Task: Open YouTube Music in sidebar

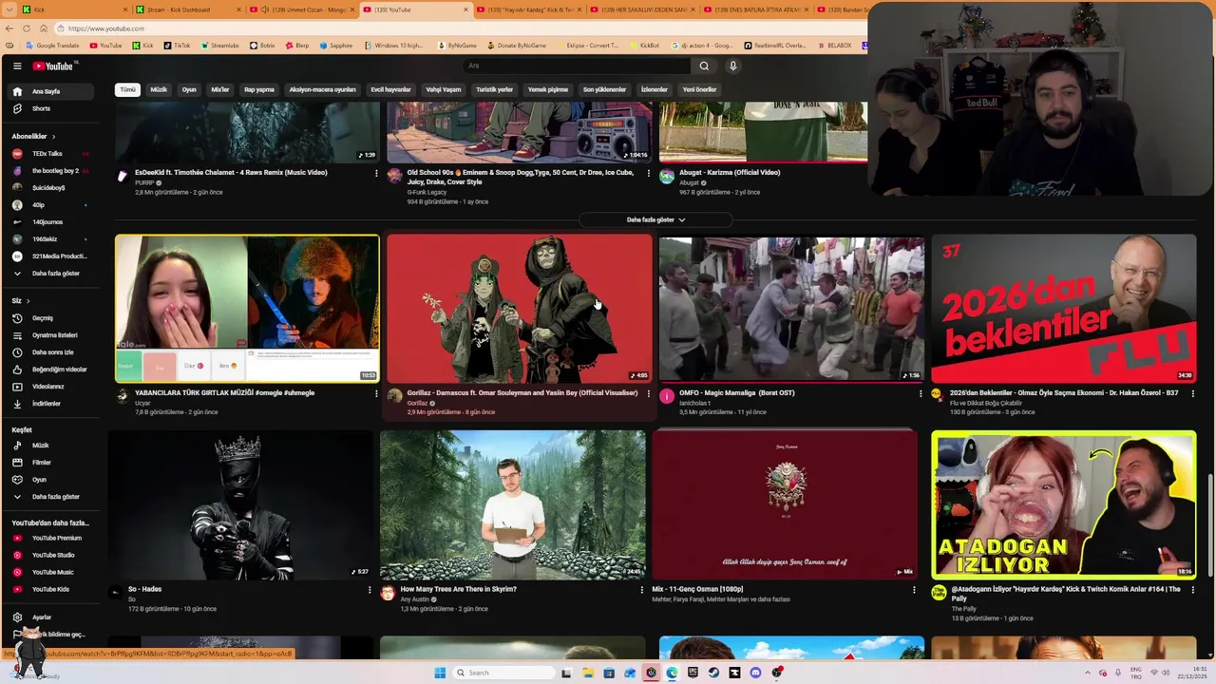Action: (x=52, y=572)
